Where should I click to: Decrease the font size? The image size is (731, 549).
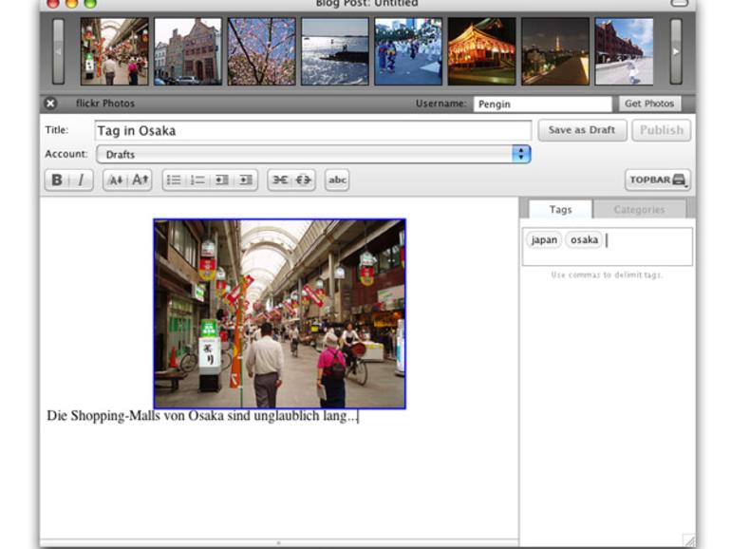point(116,180)
